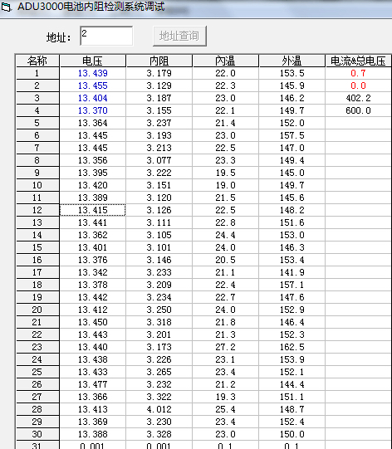Viewport: 392px width, 449px height.
Task: Click the 地址查询 button
Action: tap(179, 36)
